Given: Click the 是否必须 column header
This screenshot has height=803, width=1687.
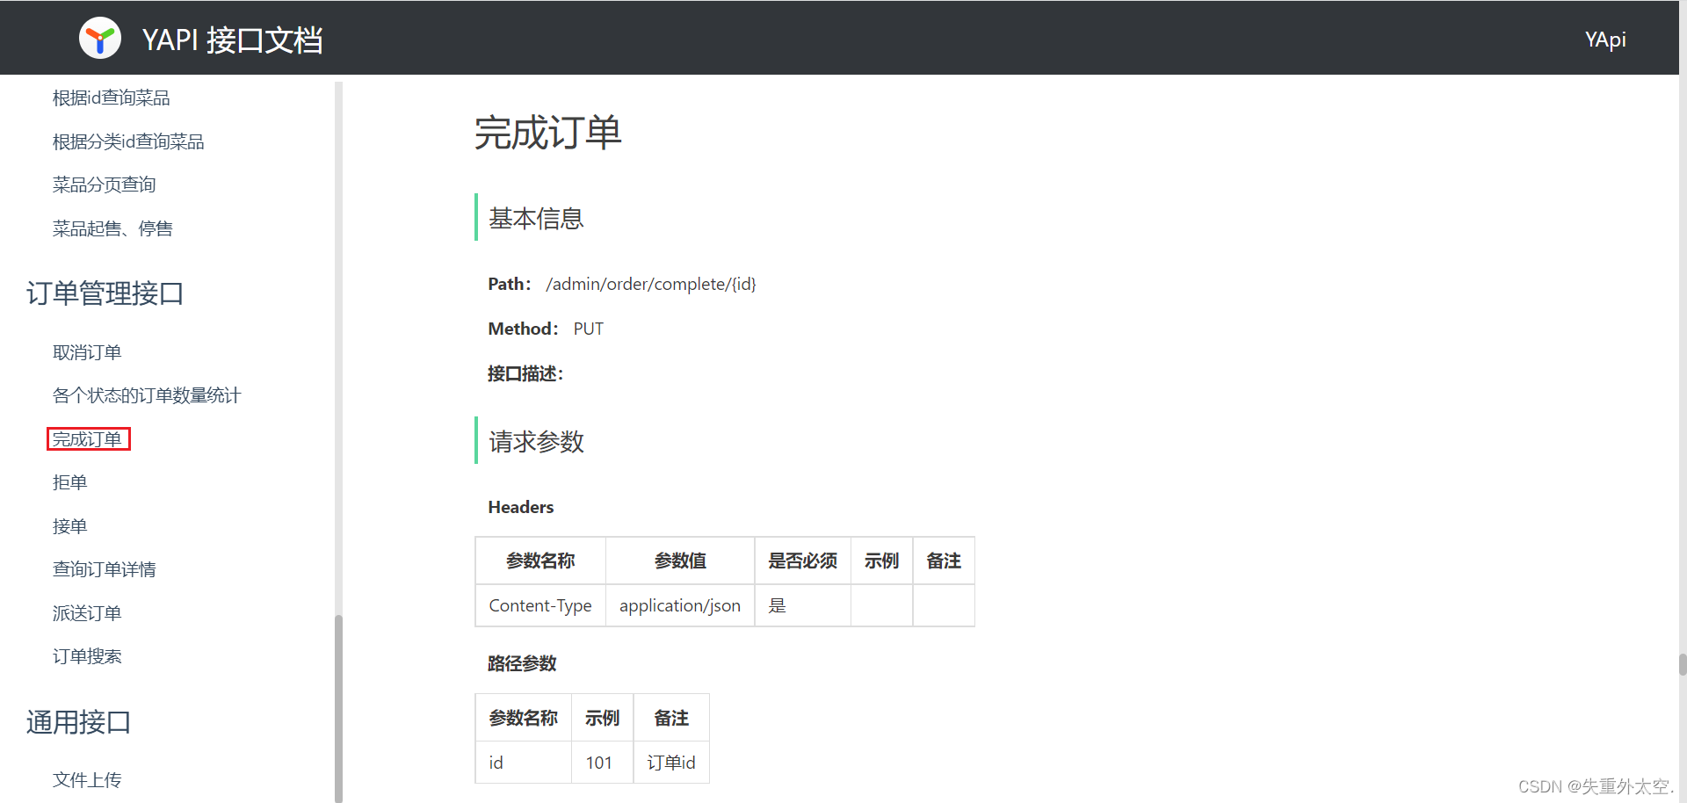Looking at the screenshot, I should pyautogui.click(x=803, y=561).
